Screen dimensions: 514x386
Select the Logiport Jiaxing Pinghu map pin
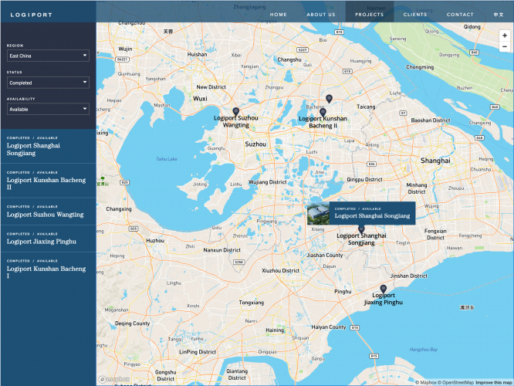(x=384, y=289)
